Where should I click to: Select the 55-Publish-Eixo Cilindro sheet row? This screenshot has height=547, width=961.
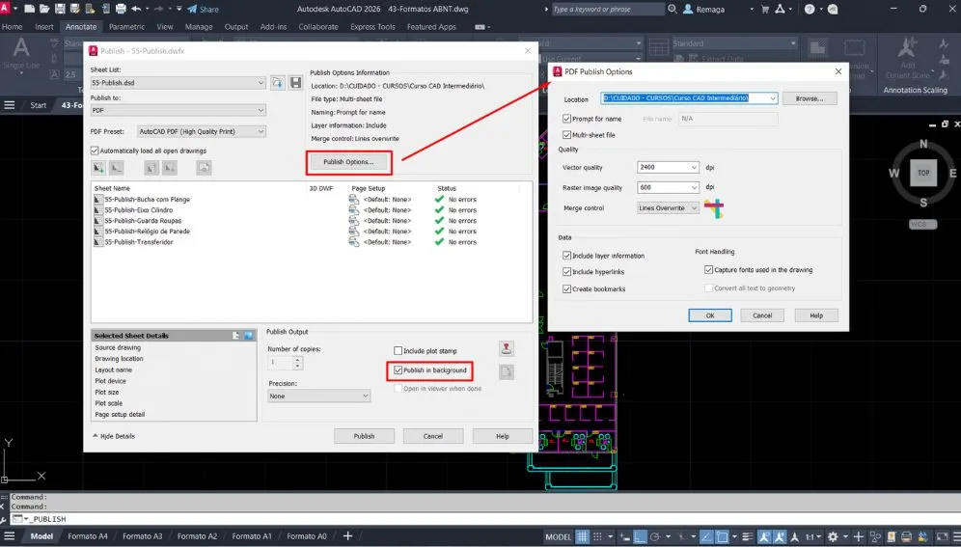tap(139, 210)
